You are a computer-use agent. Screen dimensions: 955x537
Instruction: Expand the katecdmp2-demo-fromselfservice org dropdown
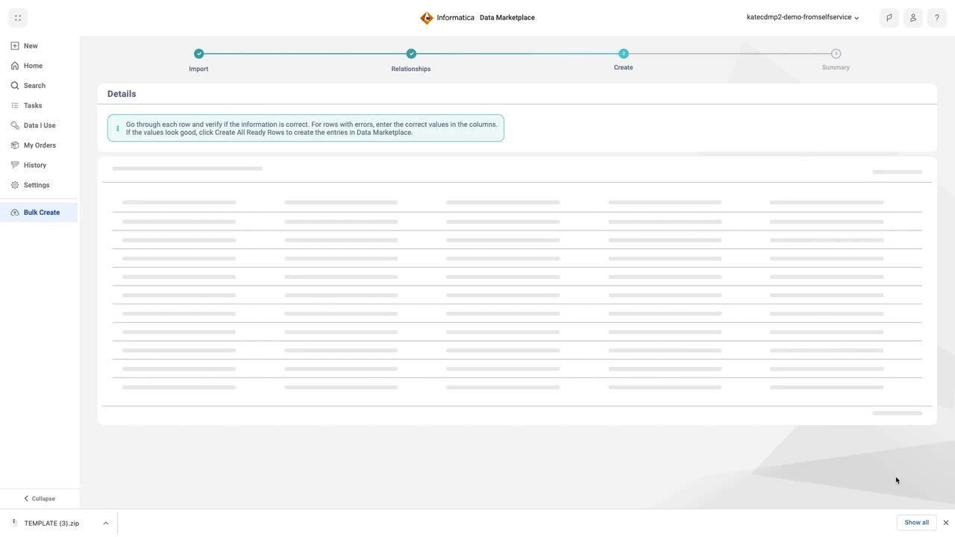[x=803, y=17]
